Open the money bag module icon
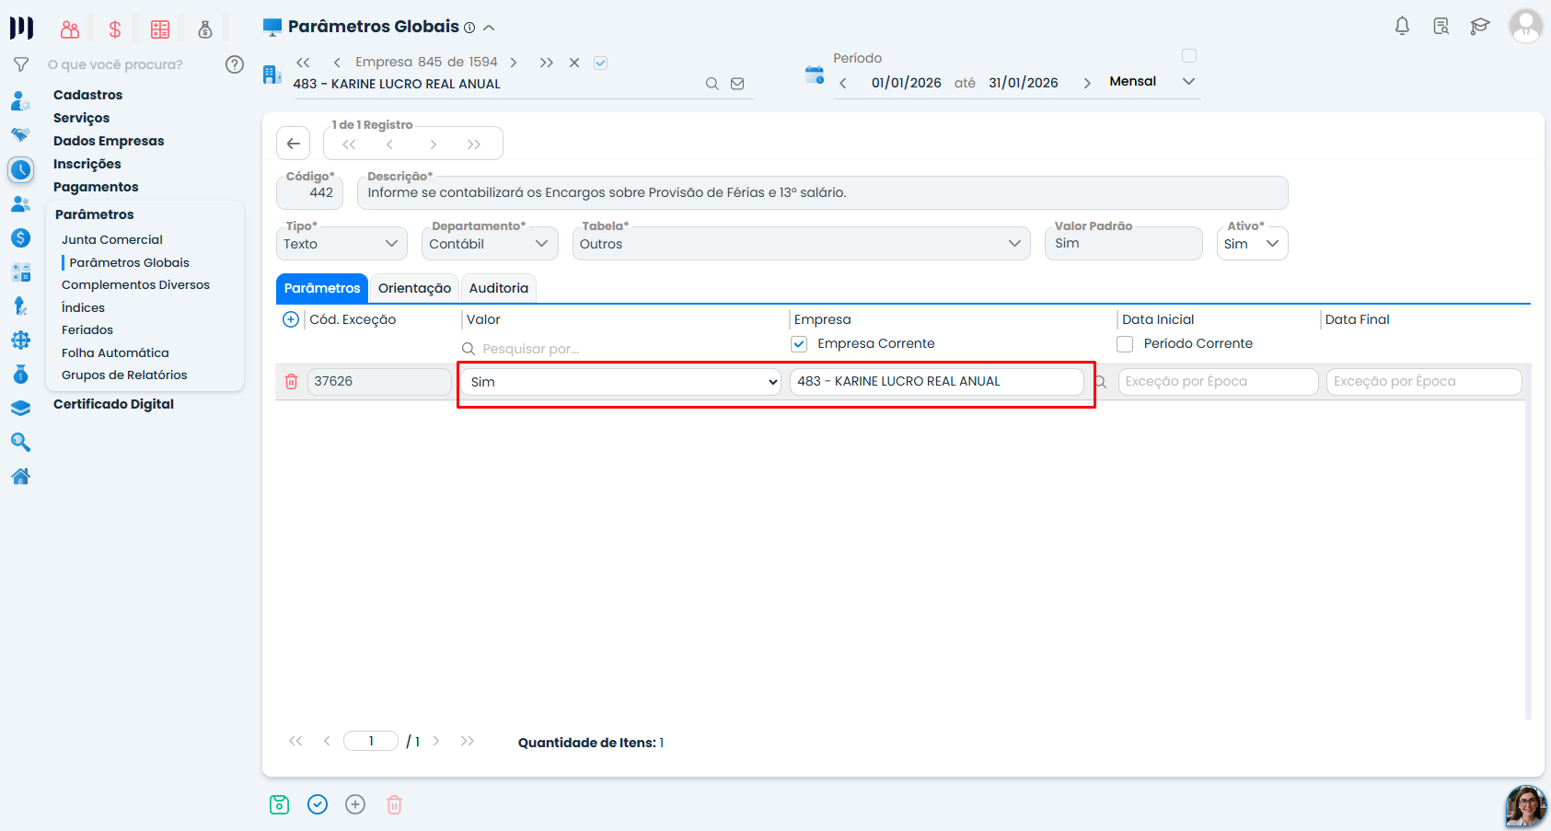This screenshot has width=1551, height=831. click(x=205, y=29)
